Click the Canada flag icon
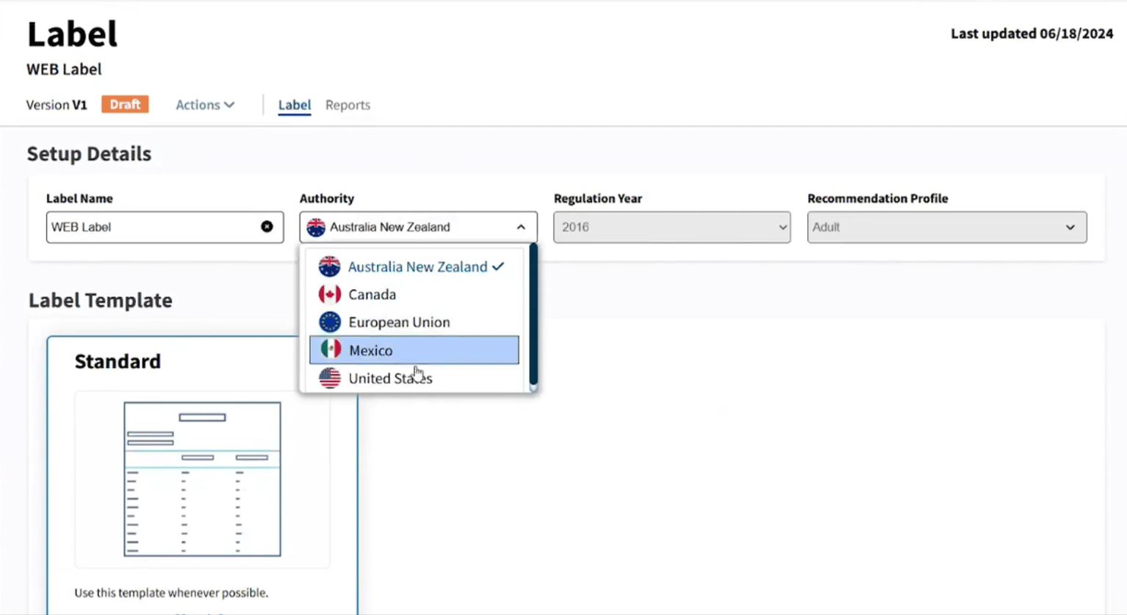Viewport: 1127px width, 615px height. coord(329,294)
